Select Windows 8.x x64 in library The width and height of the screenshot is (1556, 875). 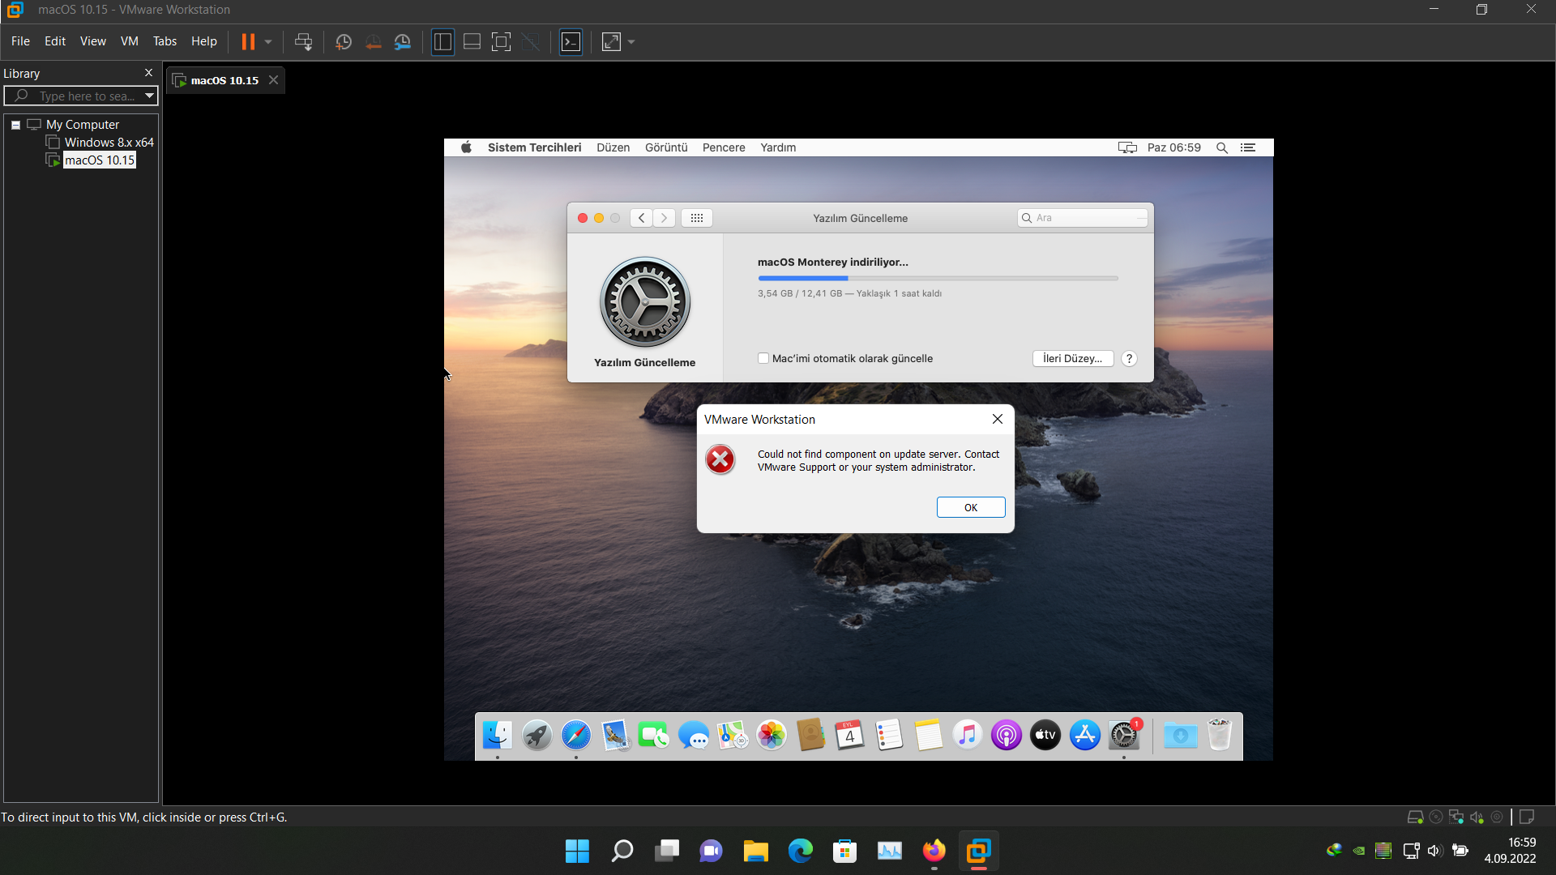click(x=109, y=143)
